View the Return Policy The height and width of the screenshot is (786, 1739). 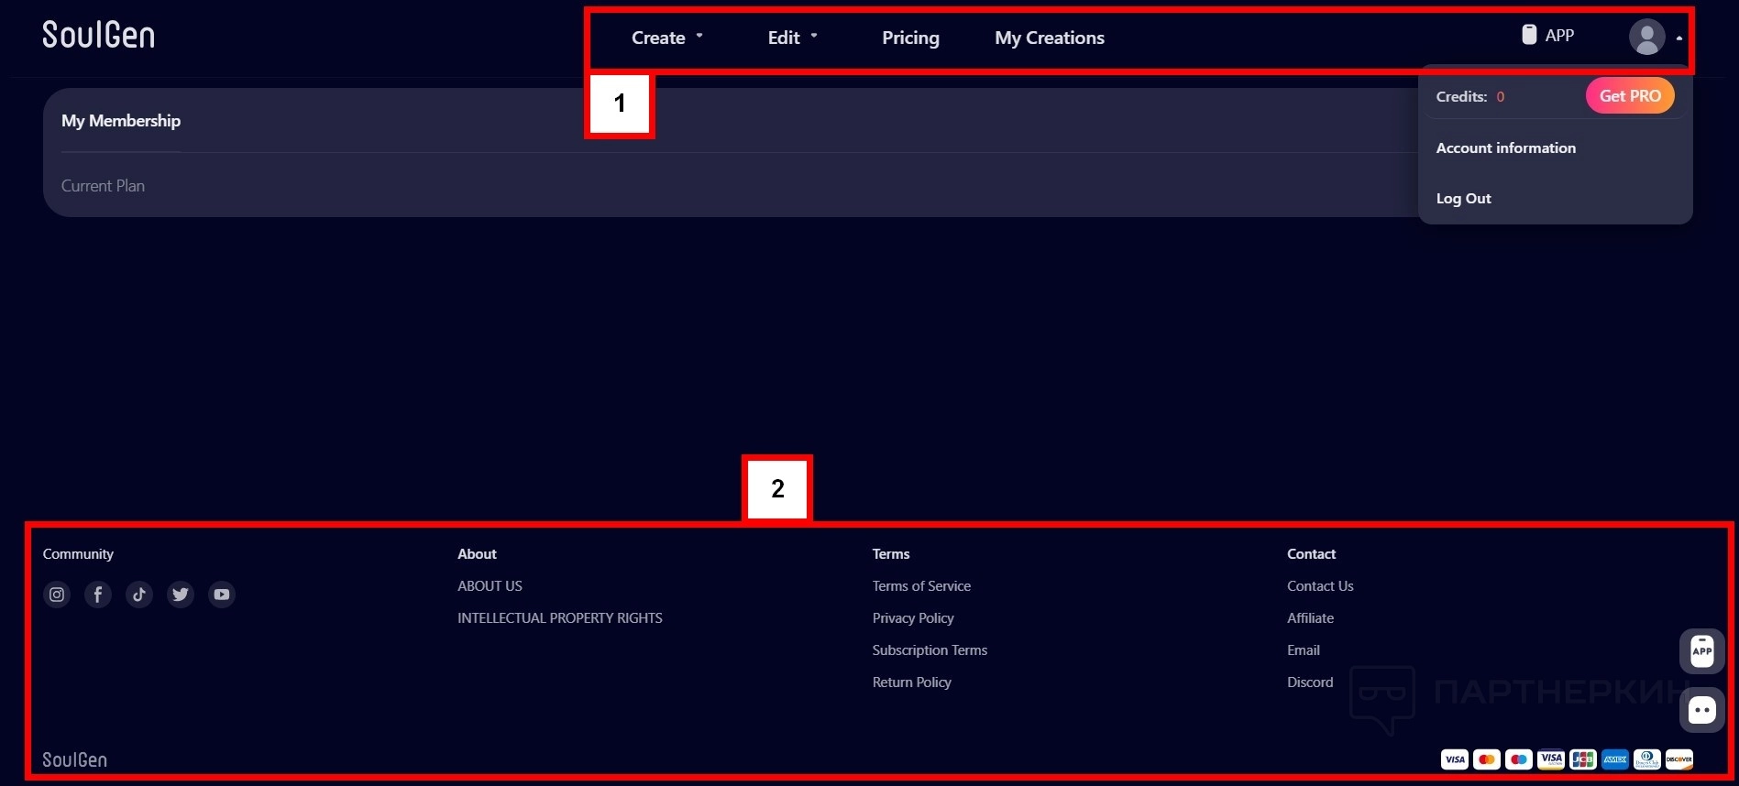pos(911,682)
